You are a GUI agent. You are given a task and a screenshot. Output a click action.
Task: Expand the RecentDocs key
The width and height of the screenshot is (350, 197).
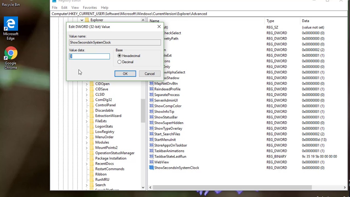[87, 164]
